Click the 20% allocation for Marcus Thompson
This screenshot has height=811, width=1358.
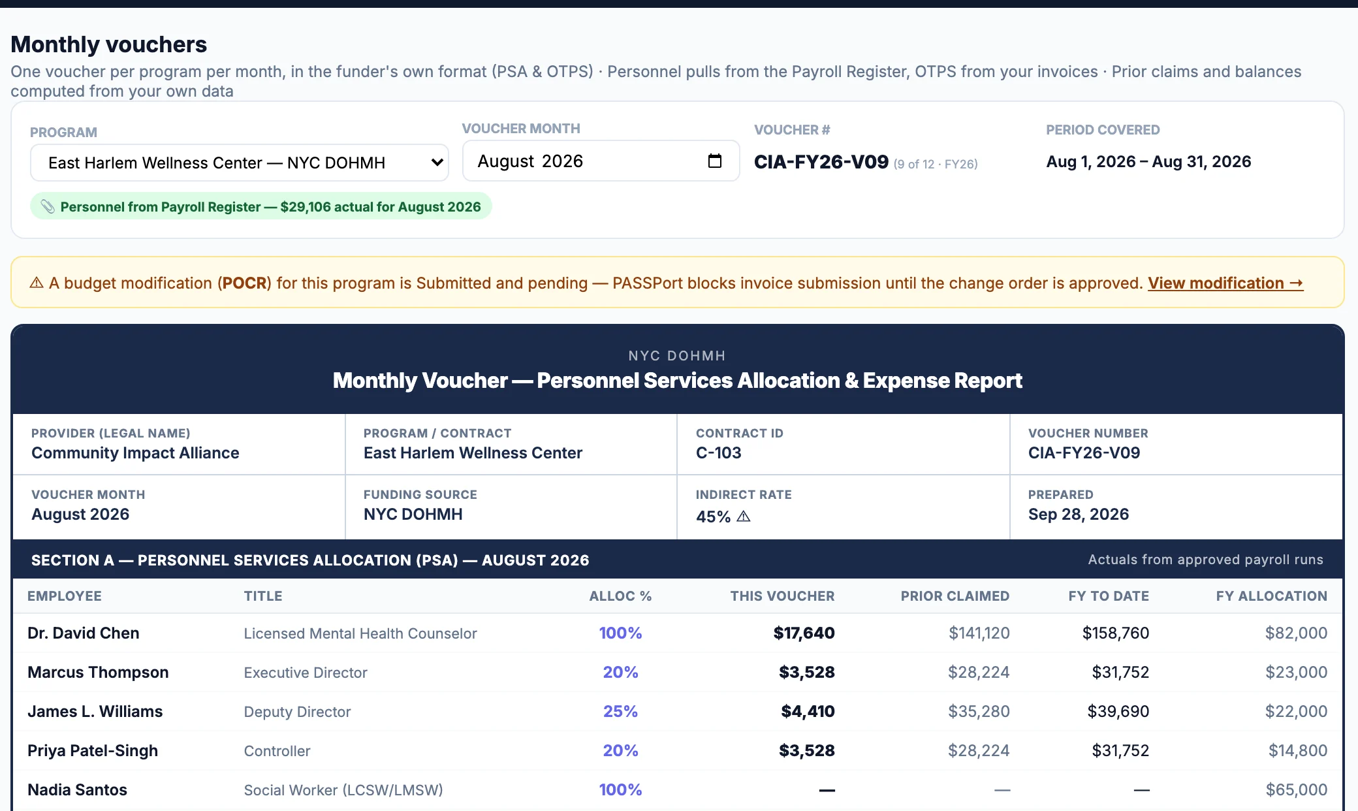click(x=620, y=672)
